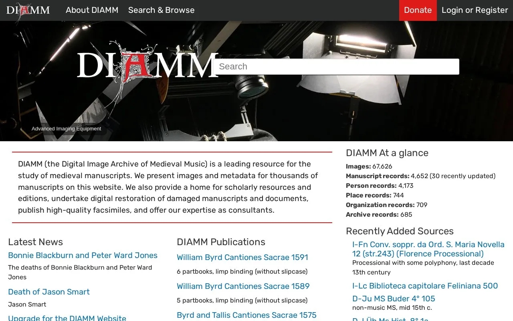This screenshot has width=513, height=321.
Task: Open Login or Register page
Action: tap(475, 10)
